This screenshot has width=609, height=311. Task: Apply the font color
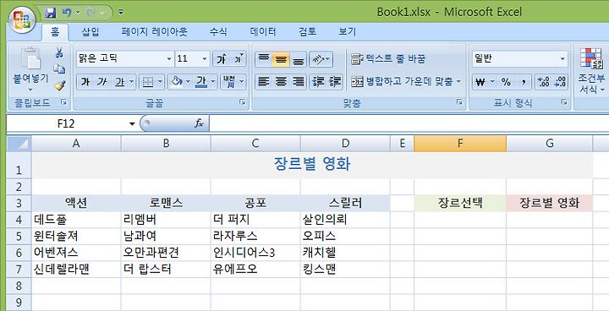200,82
